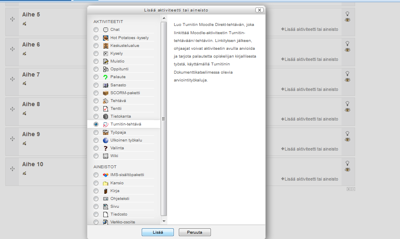Select the Turnitin-tehtävä radio button
This screenshot has width=400, height=239.
[96, 124]
